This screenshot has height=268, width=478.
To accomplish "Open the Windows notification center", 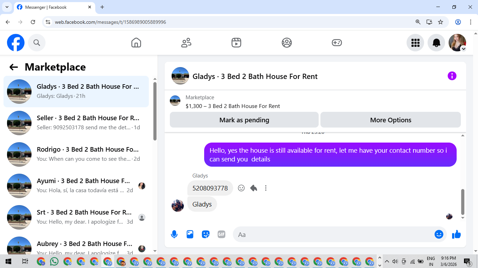I will click(467, 261).
